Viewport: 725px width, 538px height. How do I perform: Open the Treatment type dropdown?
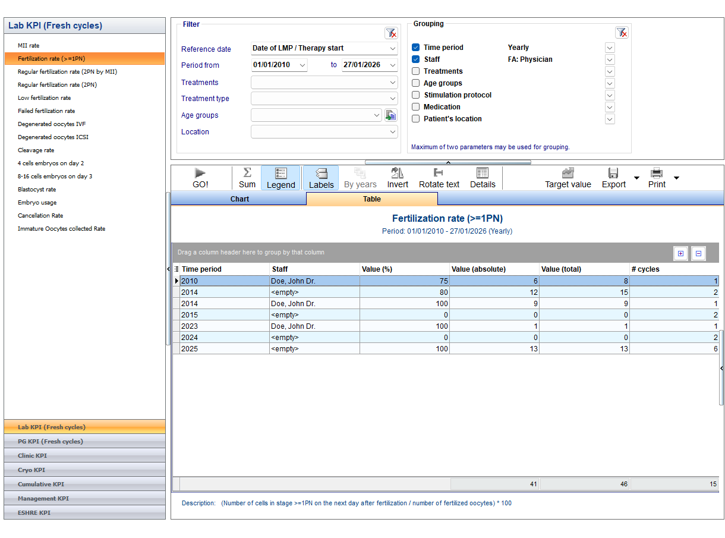point(393,99)
